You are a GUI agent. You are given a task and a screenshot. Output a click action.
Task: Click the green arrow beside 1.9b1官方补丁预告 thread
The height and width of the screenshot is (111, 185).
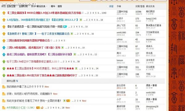[x=4, y=75]
